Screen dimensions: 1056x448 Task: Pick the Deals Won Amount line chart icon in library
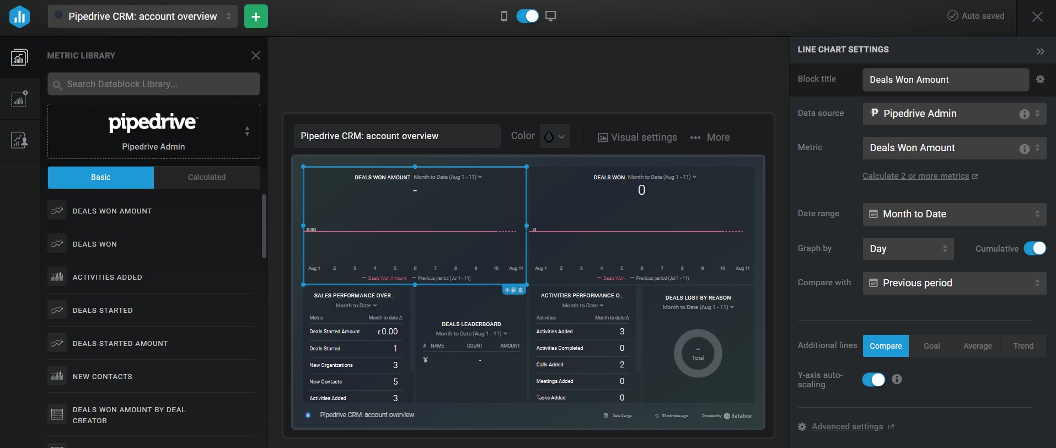coord(57,211)
